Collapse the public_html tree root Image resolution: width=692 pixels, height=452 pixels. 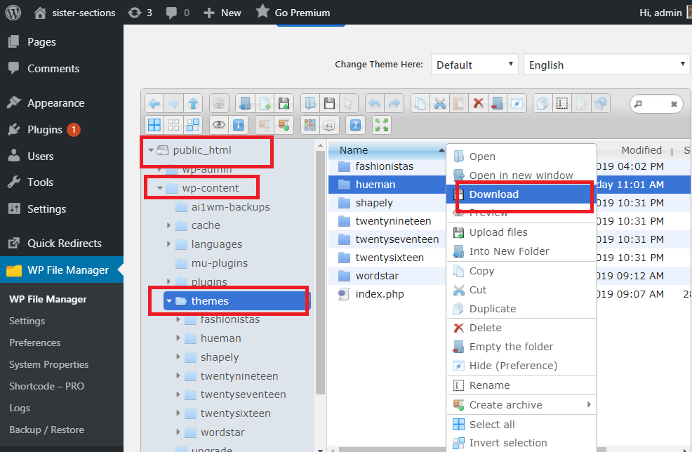click(151, 150)
